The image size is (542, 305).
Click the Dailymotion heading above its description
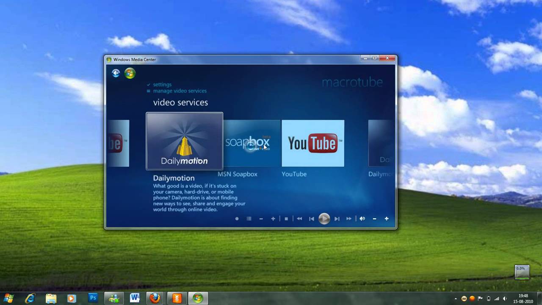click(x=174, y=178)
